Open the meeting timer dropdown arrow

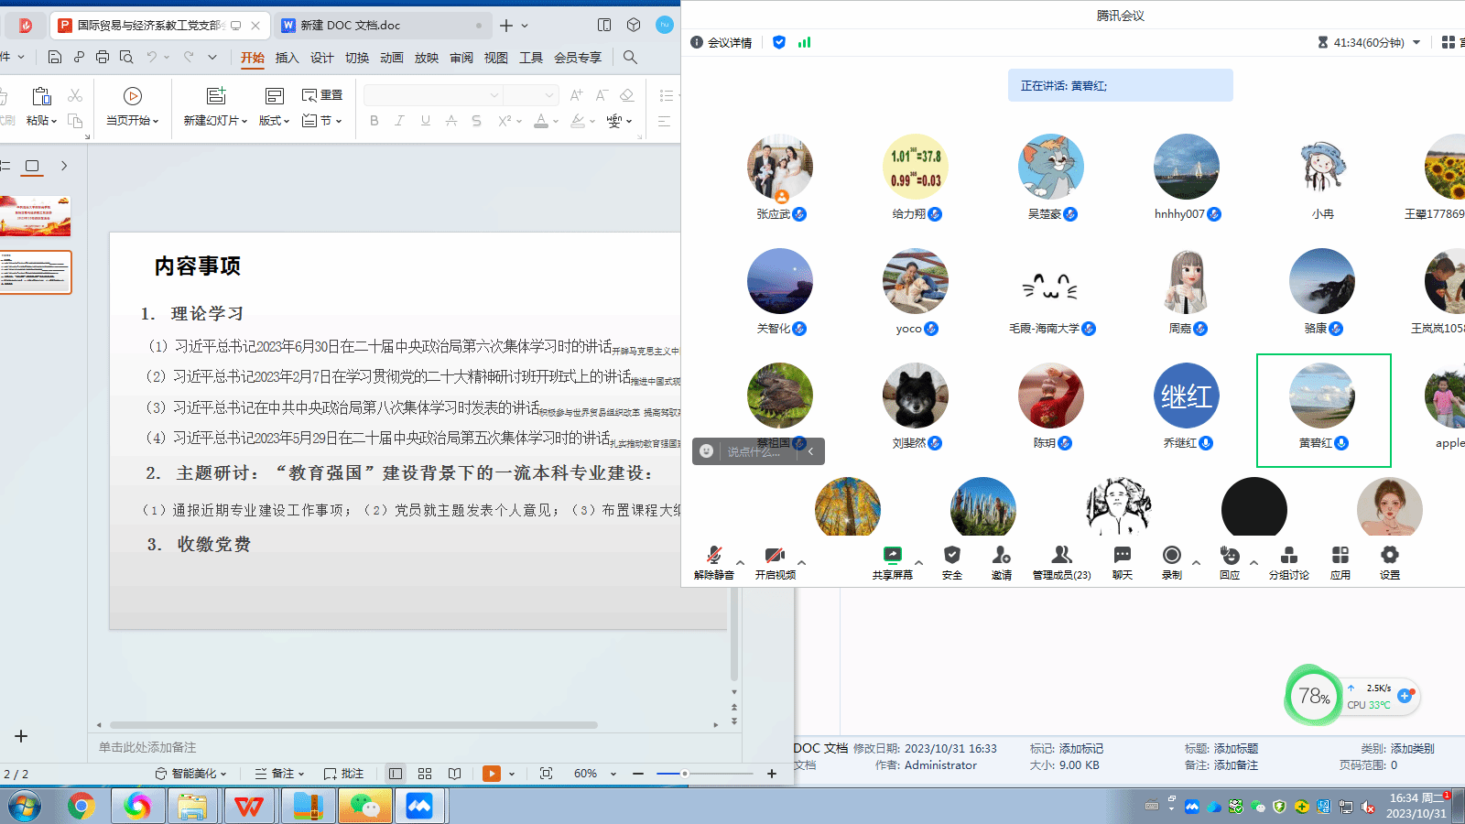tap(1416, 43)
